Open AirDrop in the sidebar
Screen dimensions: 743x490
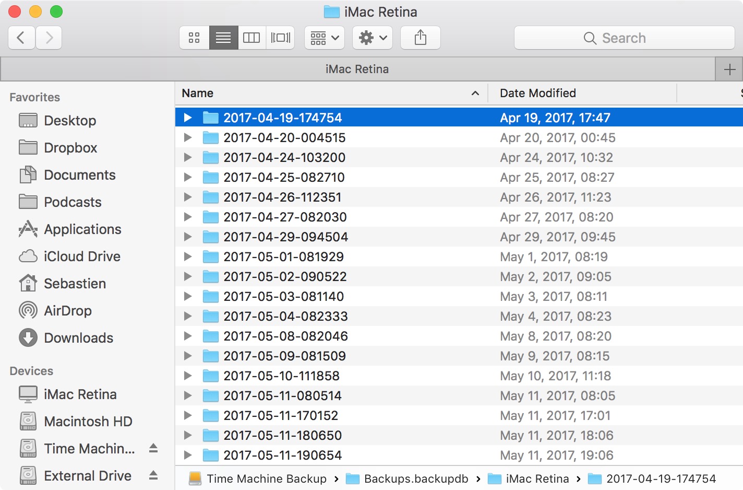[x=67, y=311]
